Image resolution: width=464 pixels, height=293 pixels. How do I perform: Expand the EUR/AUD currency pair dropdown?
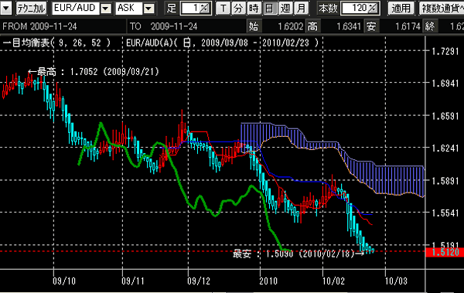106,9
